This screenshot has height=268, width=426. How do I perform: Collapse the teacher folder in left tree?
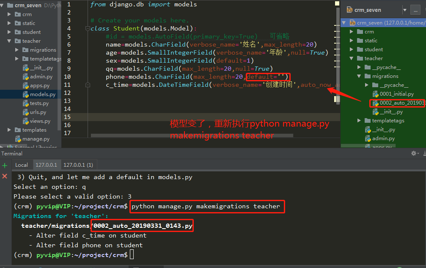click(x=9, y=41)
